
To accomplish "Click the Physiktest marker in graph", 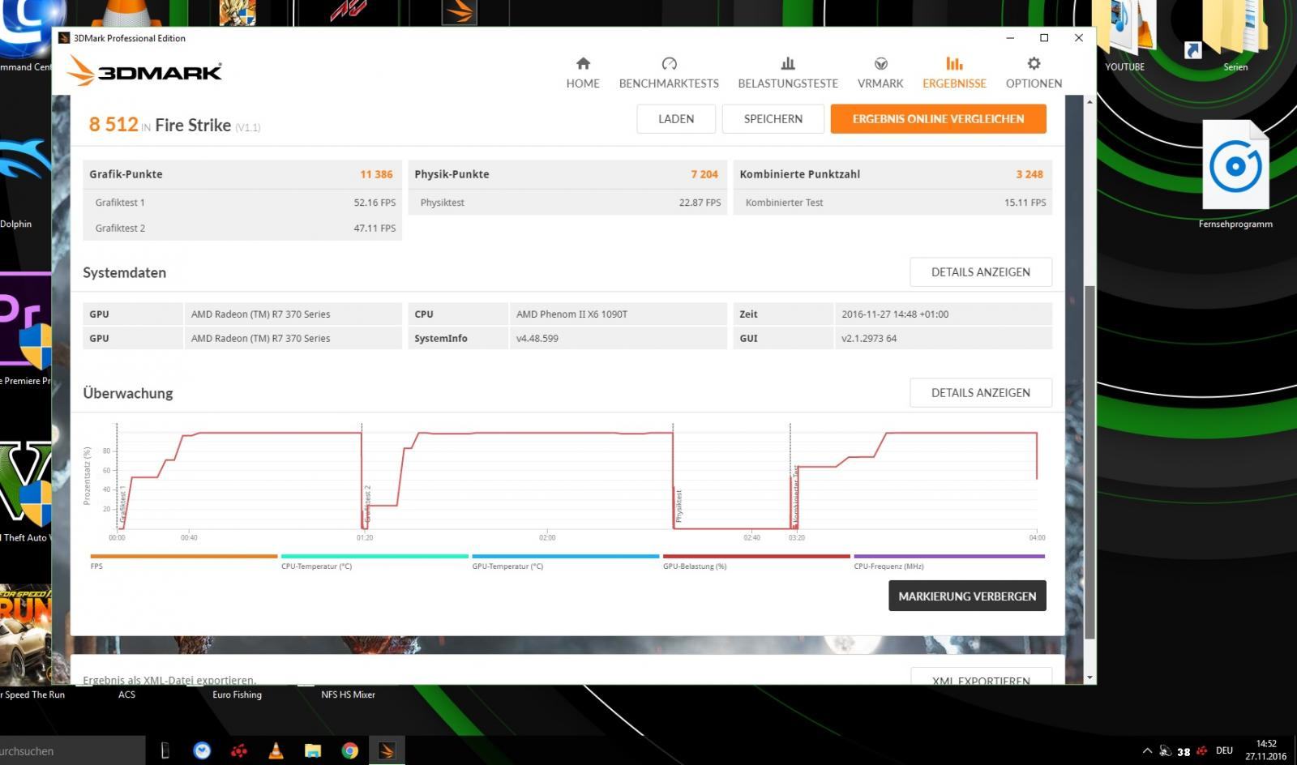I will (x=679, y=506).
